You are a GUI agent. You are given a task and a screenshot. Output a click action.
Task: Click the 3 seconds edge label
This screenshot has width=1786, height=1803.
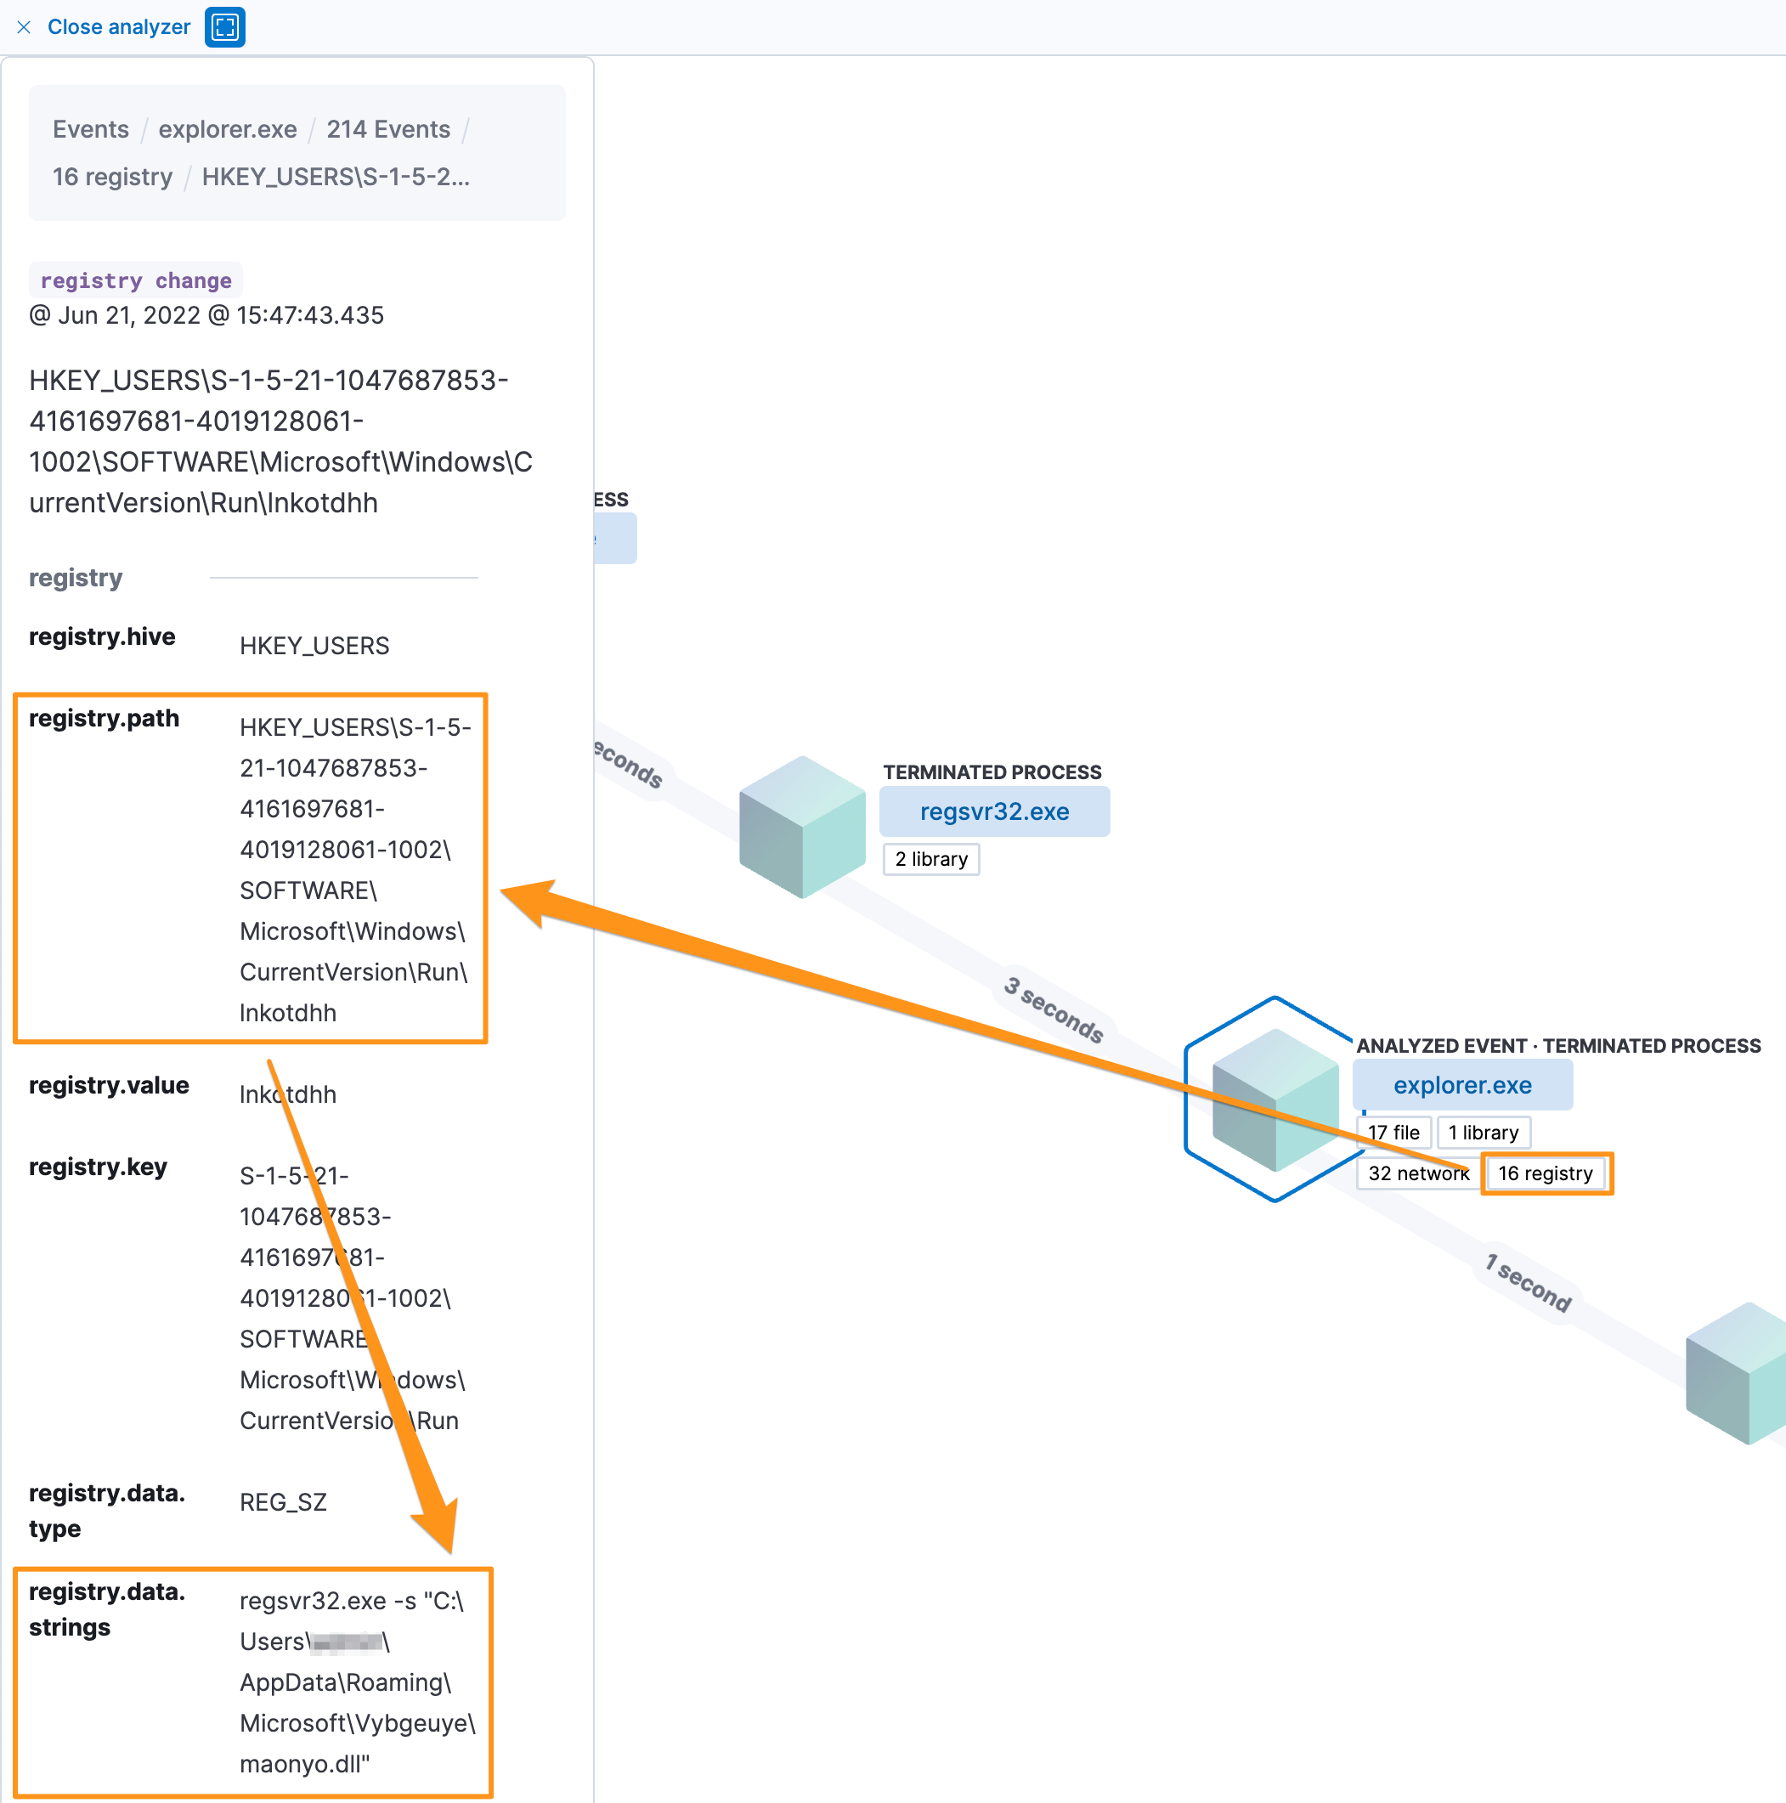[x=1054, y=1009]
